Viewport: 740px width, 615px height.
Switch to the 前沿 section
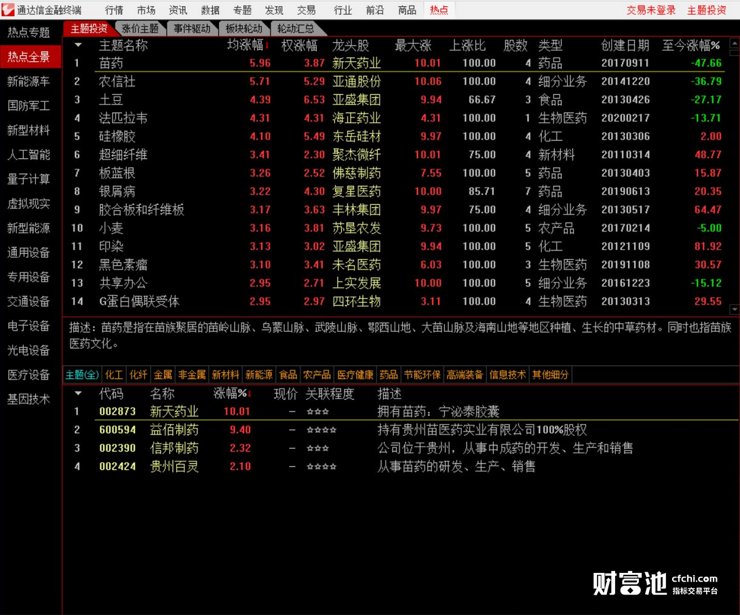click(x=375, y=10)
